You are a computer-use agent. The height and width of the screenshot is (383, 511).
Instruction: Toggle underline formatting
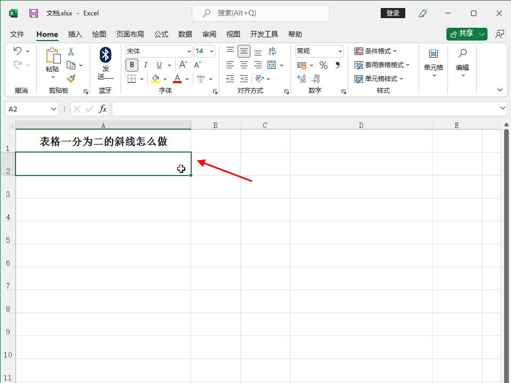pos(159,65)
